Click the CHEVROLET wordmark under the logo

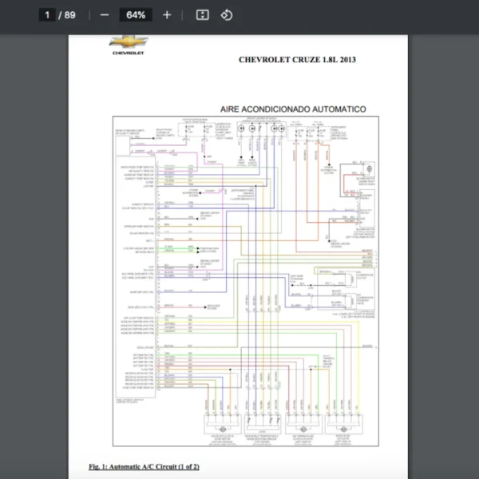pos(128,53)
